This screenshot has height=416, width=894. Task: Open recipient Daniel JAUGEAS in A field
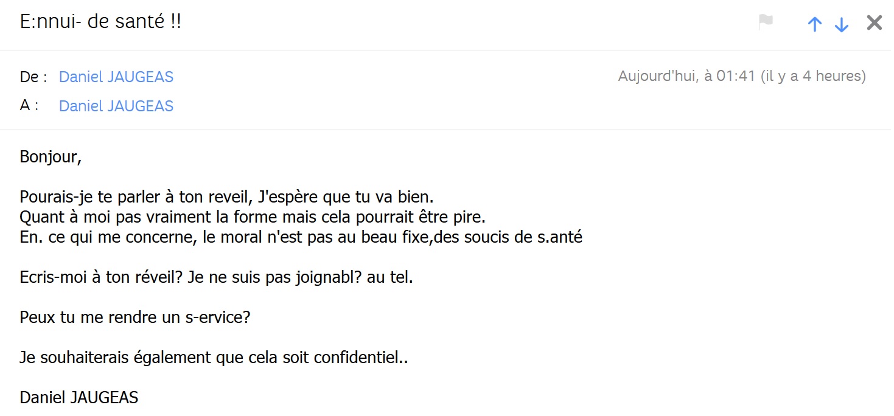tap(116, 106)
